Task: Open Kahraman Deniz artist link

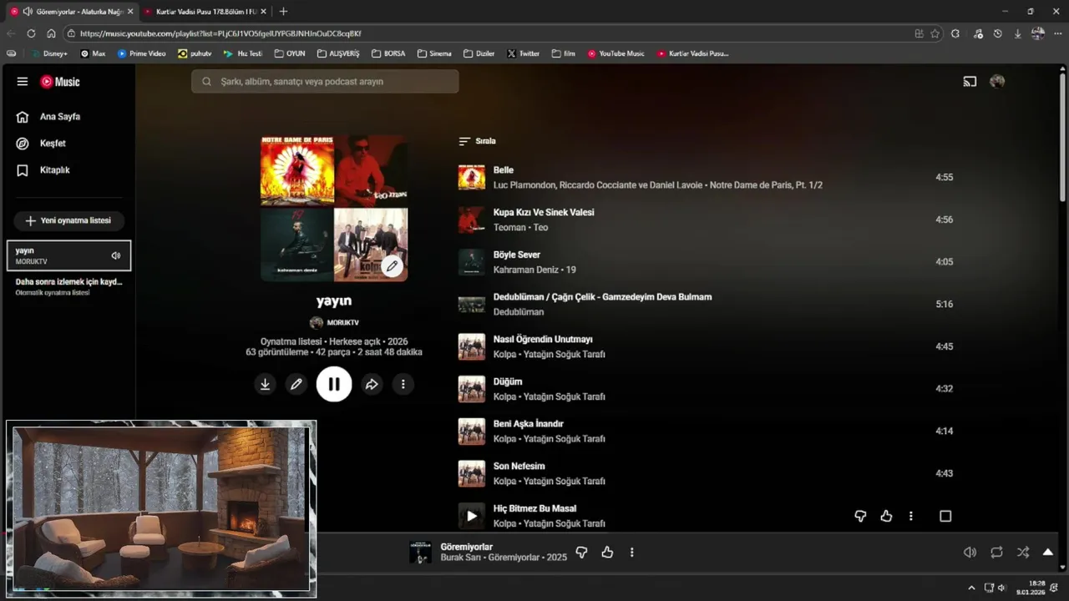Action: tap(526, 270)
